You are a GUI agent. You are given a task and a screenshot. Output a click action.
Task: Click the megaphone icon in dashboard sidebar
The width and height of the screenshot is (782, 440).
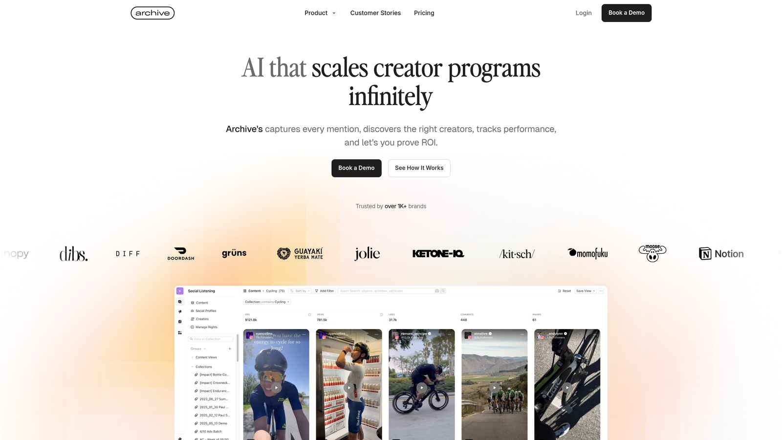(180, 311)
